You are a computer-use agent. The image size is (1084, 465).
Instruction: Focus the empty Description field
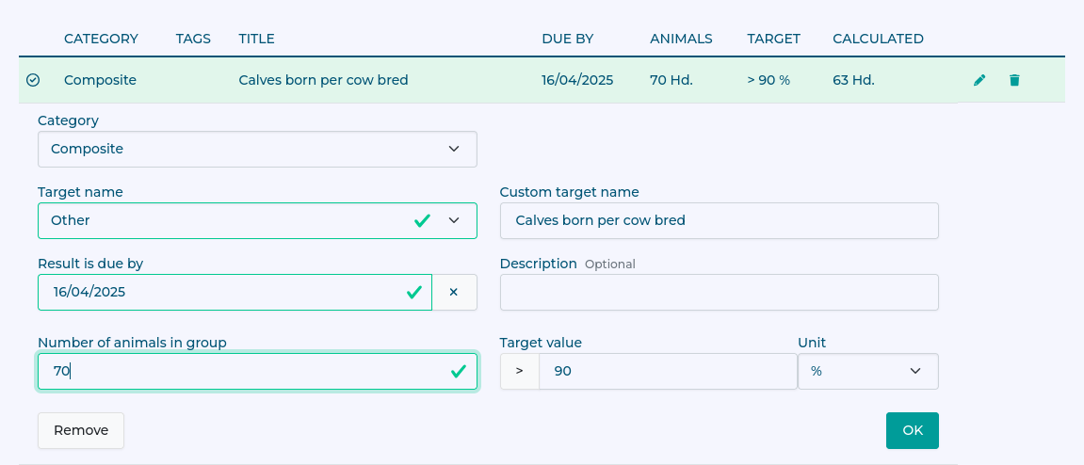(719, 292)
